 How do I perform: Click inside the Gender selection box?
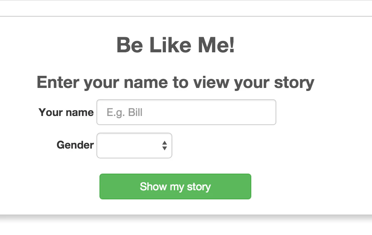pyautogui.click(x=129, y=146)
